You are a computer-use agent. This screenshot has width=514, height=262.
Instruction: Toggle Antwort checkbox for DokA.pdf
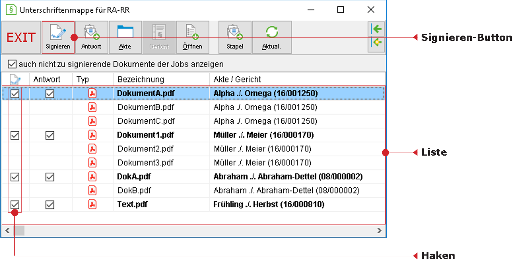50,177
